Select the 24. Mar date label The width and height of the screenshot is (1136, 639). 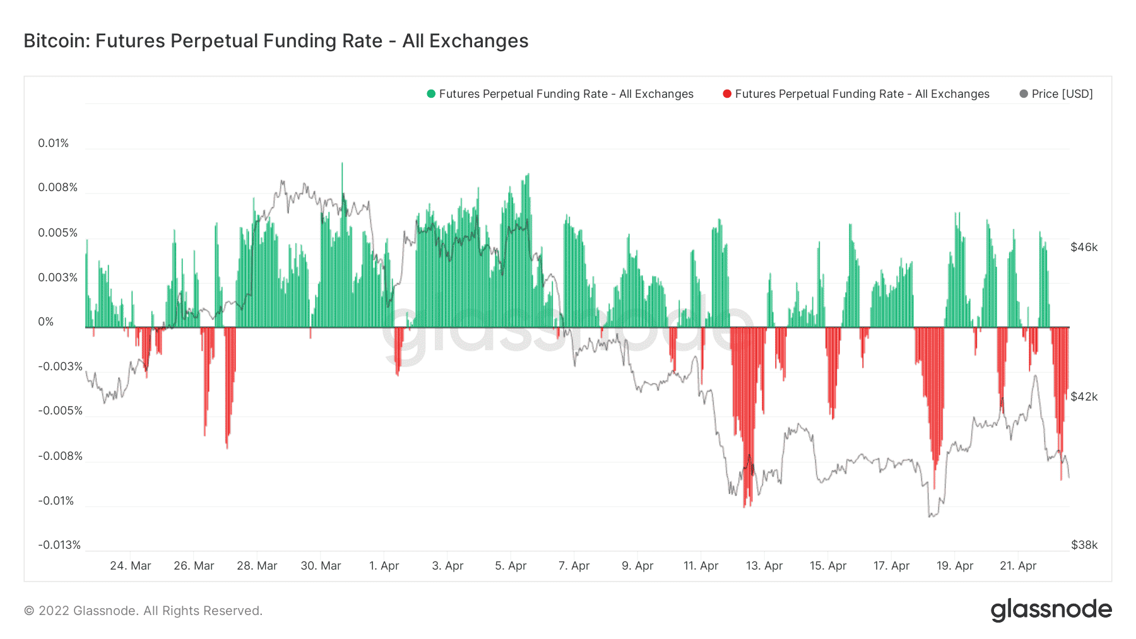coord(131,566)
